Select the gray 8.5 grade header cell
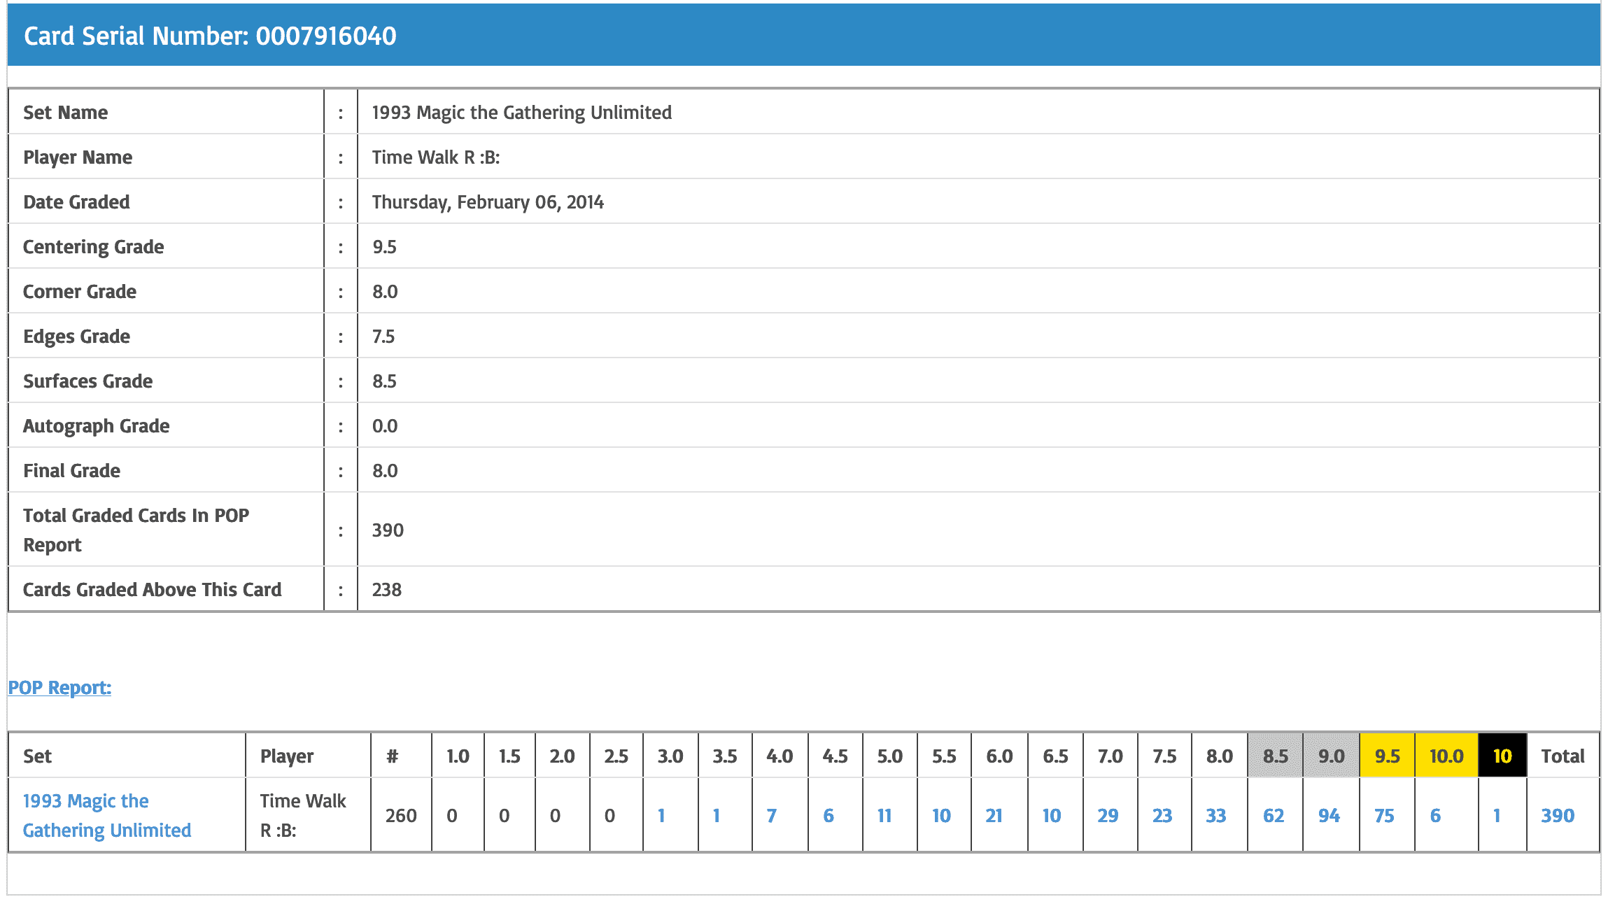 1276,756
